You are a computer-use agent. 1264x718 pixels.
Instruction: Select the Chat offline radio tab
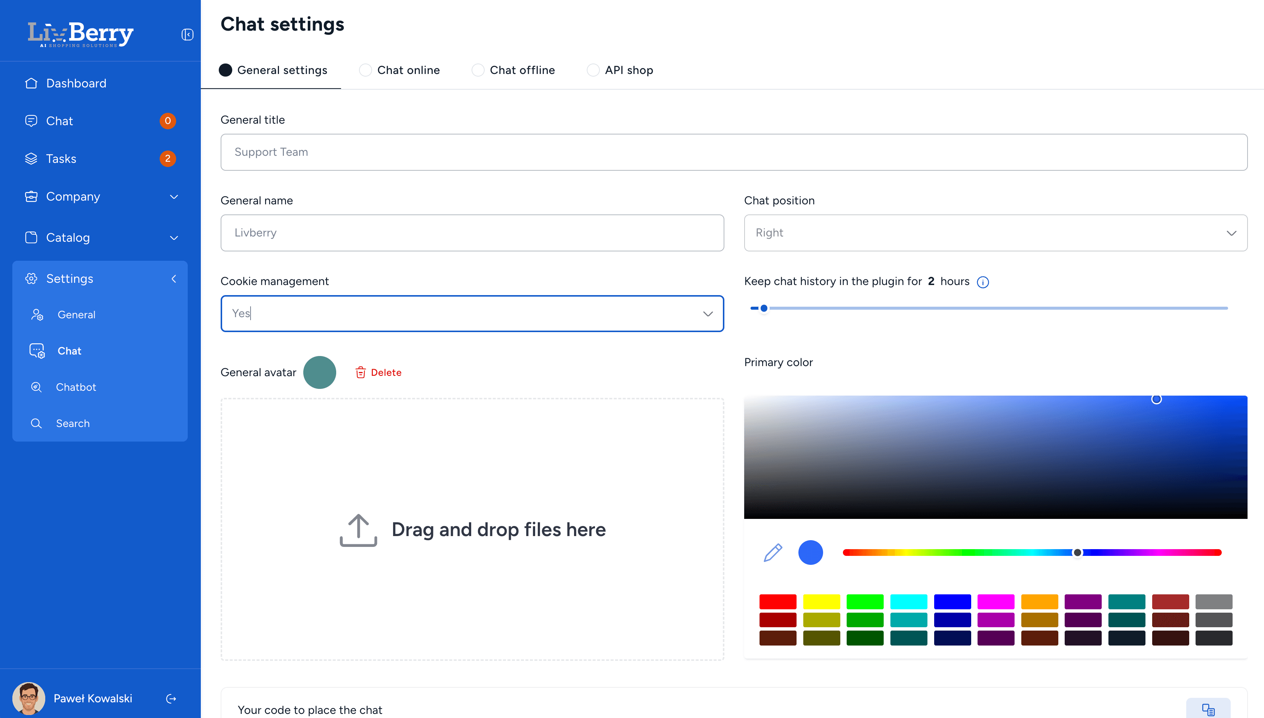click(x=478, y=70)
